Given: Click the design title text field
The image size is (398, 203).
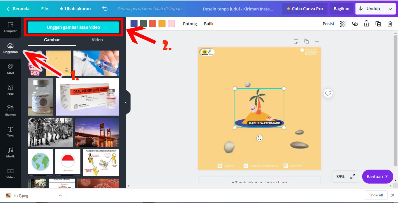Looking at the screenshot, I should click(238, 9).
